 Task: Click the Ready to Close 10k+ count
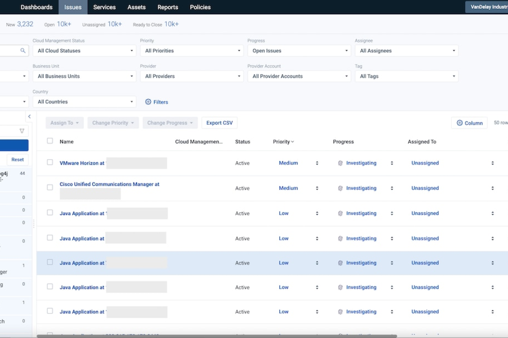click(x=156, y=25)
